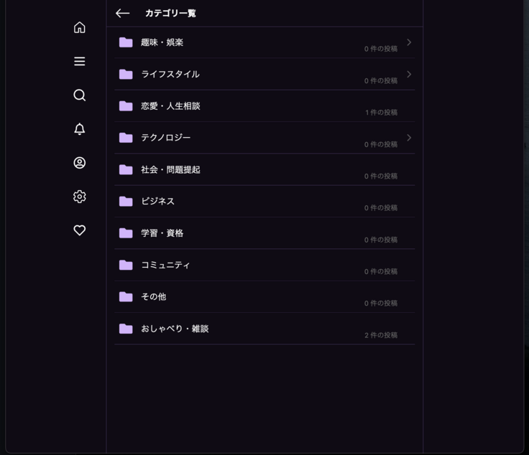Open the コミュニティ category
The width and height of the screenshot is (529, 455).
165,265
